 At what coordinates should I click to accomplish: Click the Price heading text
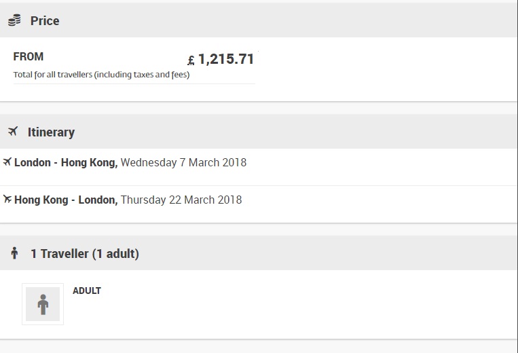coord(45,21)
